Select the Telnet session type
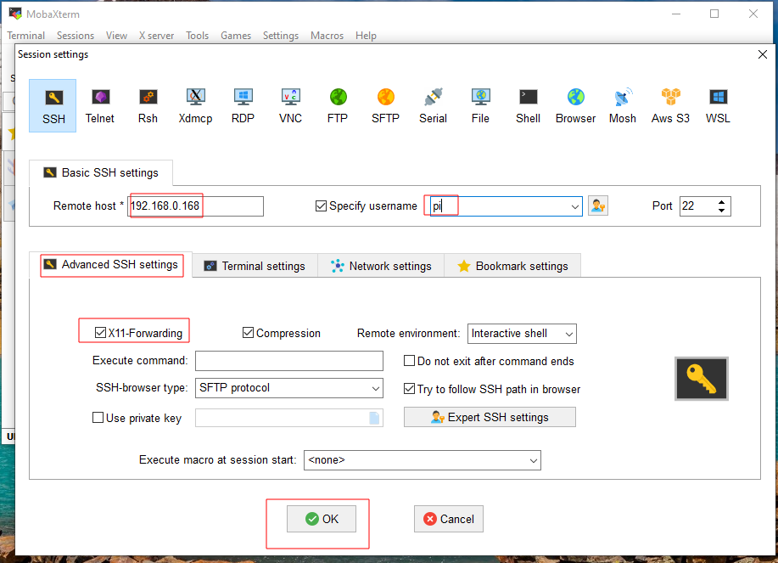778x563 pixels. pos(100,106)
